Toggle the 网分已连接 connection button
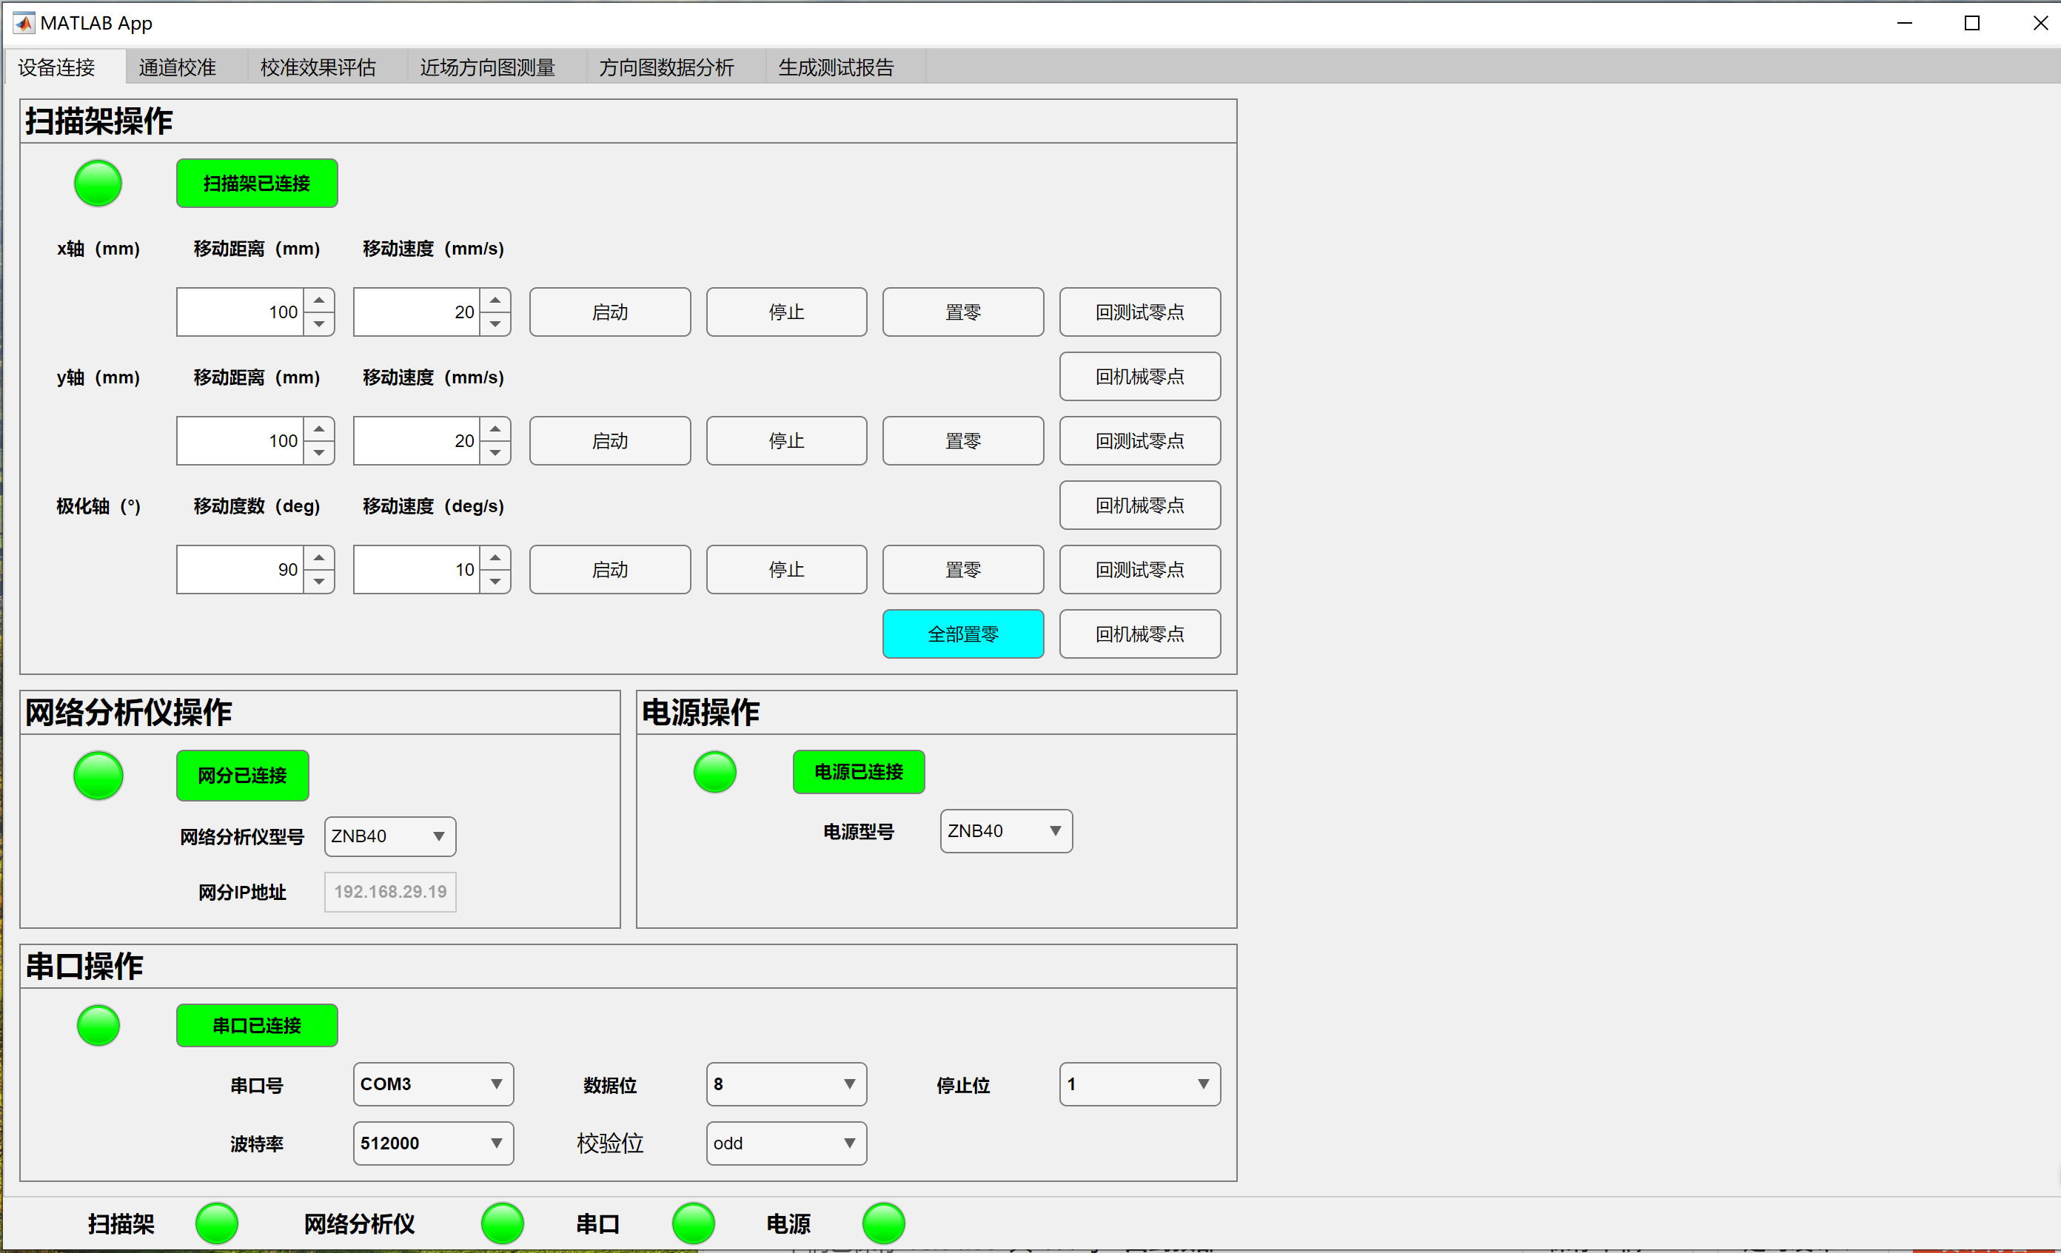This screenshot has height=1253, width=2061. click(x=242, y=775)
